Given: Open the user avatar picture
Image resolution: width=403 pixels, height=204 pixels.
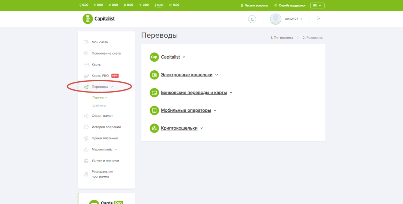Looking at the screenshot, I should pyautogui.click(x=276, y=19).
